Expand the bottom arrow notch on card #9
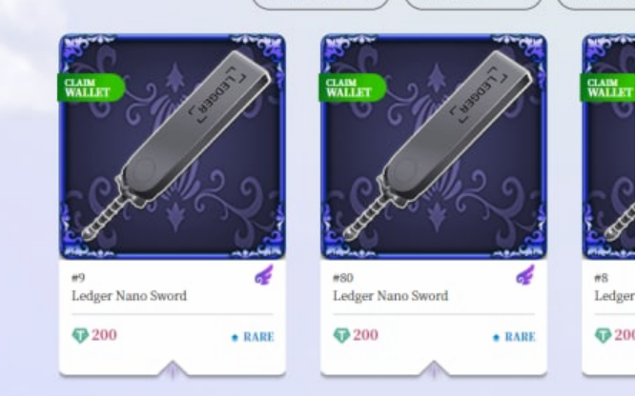Image resolution: width=636 pixels, height=396 pixels. coord(173,369)
